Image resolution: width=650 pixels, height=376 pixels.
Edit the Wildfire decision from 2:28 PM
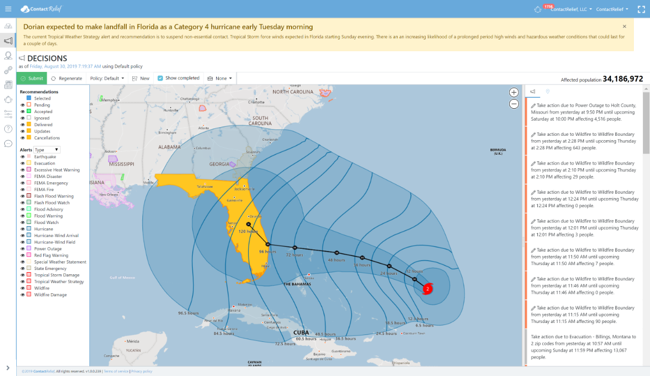tap(533, 134)
